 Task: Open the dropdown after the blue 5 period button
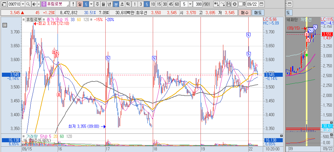(x=91, y=4)
